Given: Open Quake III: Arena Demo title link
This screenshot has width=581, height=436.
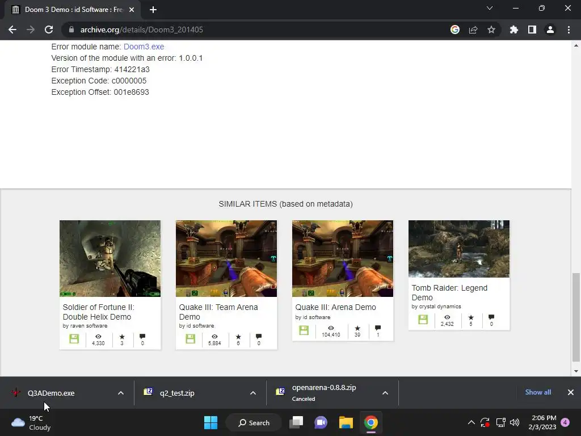Looking at the screenshot, I should point(335,307).
